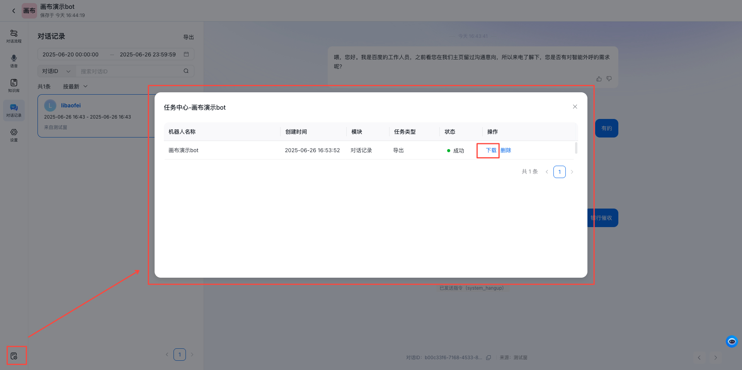
Task: Click the back arrow beside 画布演示bot
Action: pyautogui.click(x=14, y=11)
